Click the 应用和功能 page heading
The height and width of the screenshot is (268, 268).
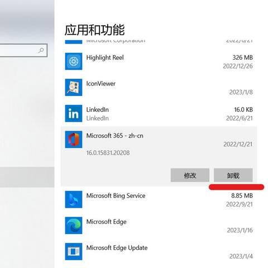coord(94,30)
